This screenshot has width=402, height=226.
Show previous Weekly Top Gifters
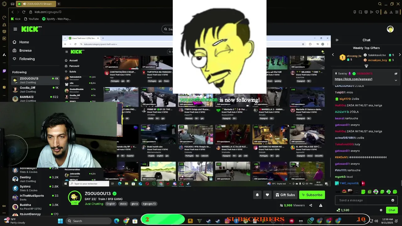(333, 55)
